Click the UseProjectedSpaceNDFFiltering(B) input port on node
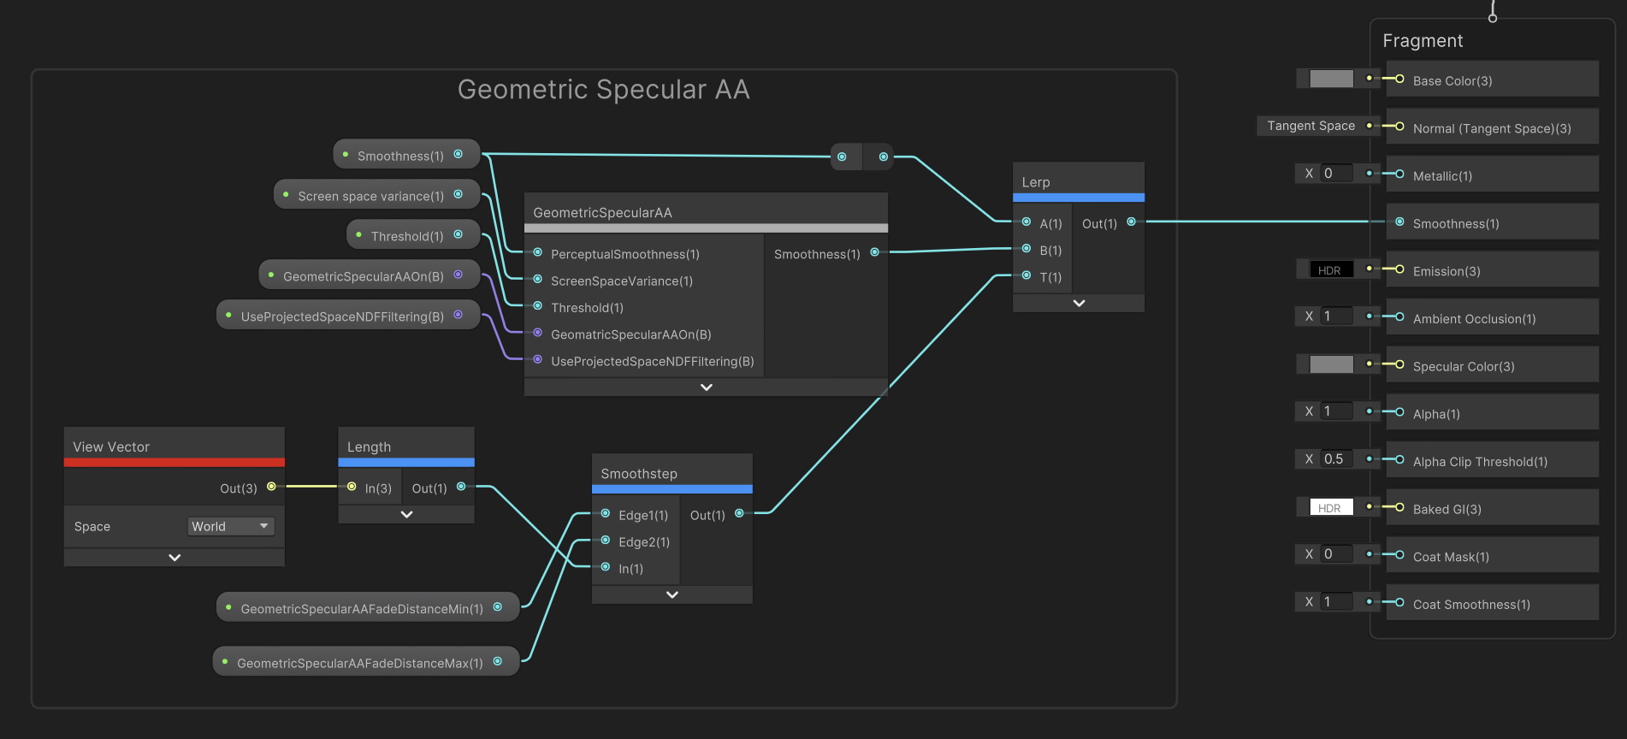This screenshot has width=1627, height=739. click(x=538, y=360)
